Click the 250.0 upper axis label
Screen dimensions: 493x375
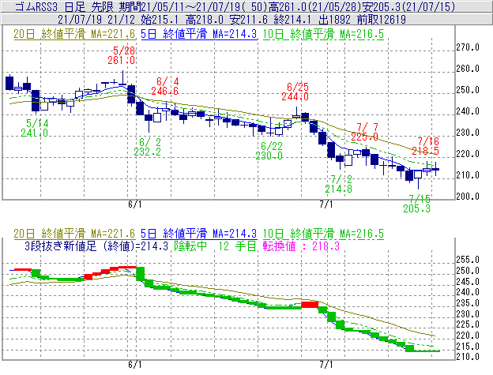coord(468,90)
